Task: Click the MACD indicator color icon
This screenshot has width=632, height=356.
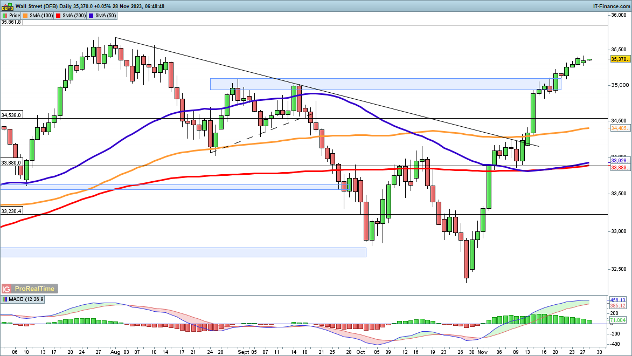Action: pos(5,299)
